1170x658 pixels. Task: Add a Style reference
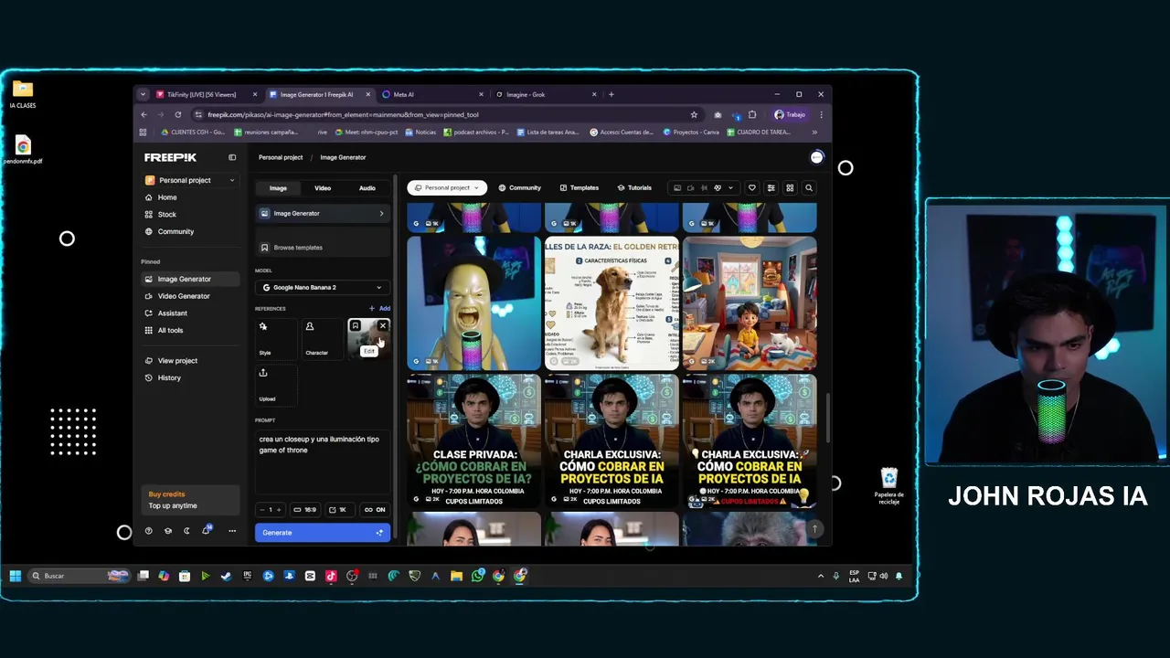pos(276,339)
